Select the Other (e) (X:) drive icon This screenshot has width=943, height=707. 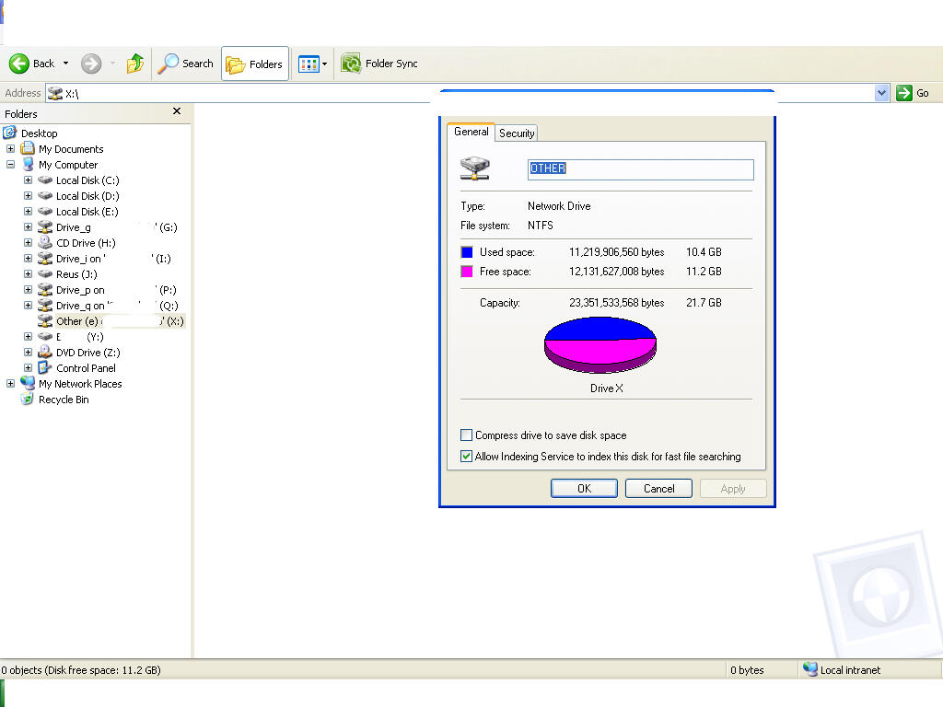click(x=45, y=320)
